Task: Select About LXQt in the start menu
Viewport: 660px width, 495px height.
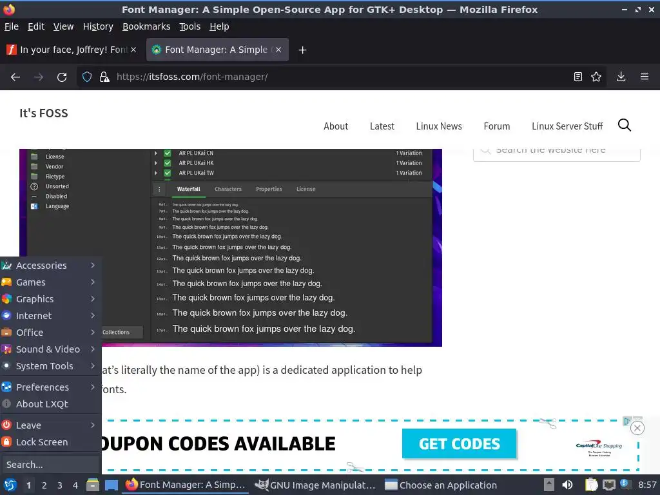Action: 50,404
